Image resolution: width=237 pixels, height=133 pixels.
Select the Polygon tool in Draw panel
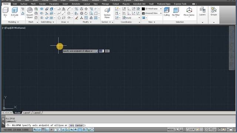click(x=59, y=18)
